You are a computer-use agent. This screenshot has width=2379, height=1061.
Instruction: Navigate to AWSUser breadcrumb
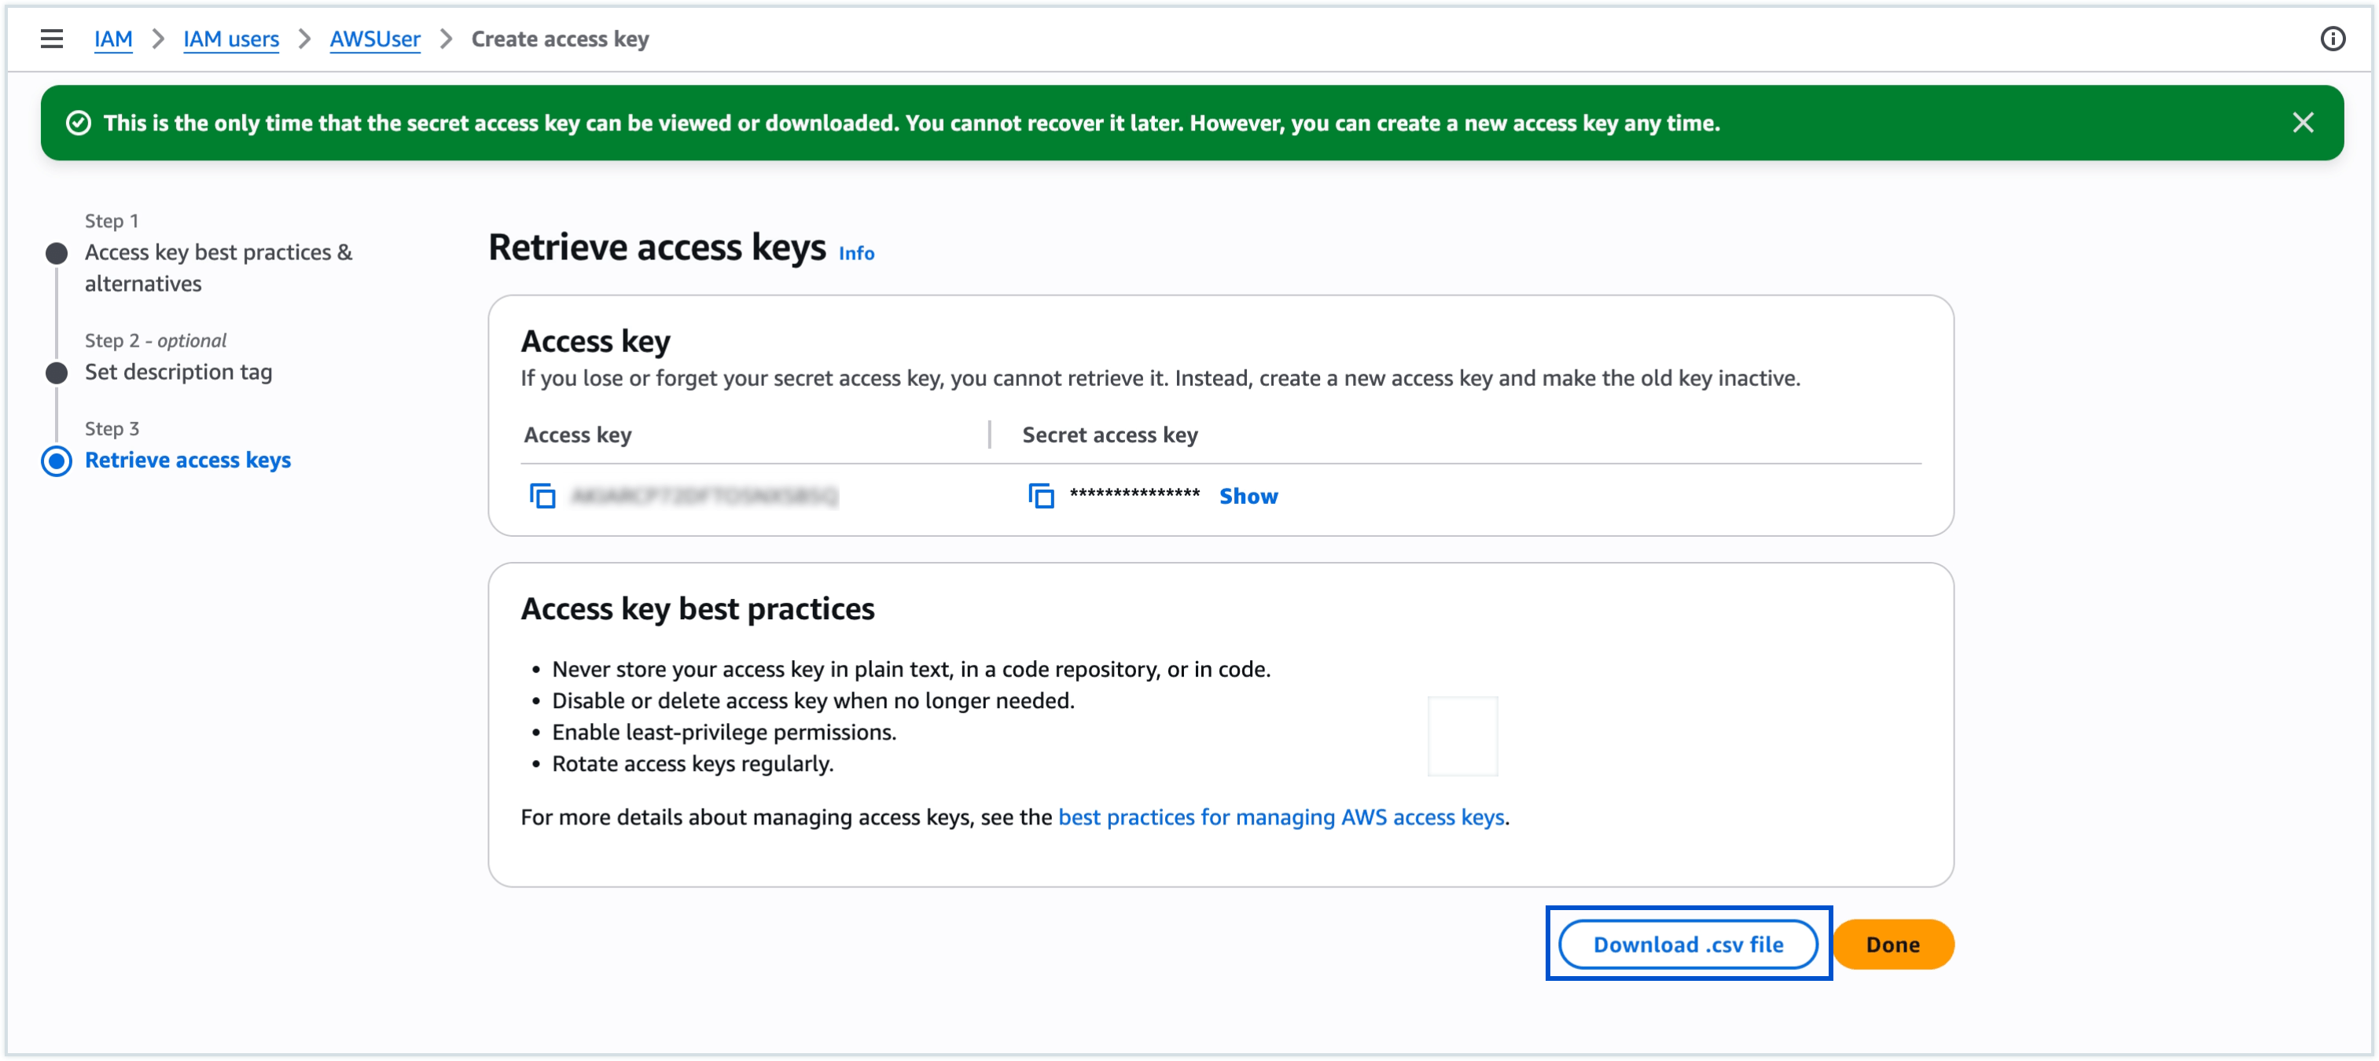pyautogui.click(x=375, y=39)
